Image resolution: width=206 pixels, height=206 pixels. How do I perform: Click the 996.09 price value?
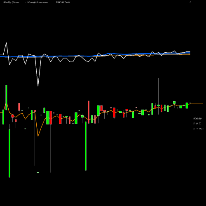[197, 119]
